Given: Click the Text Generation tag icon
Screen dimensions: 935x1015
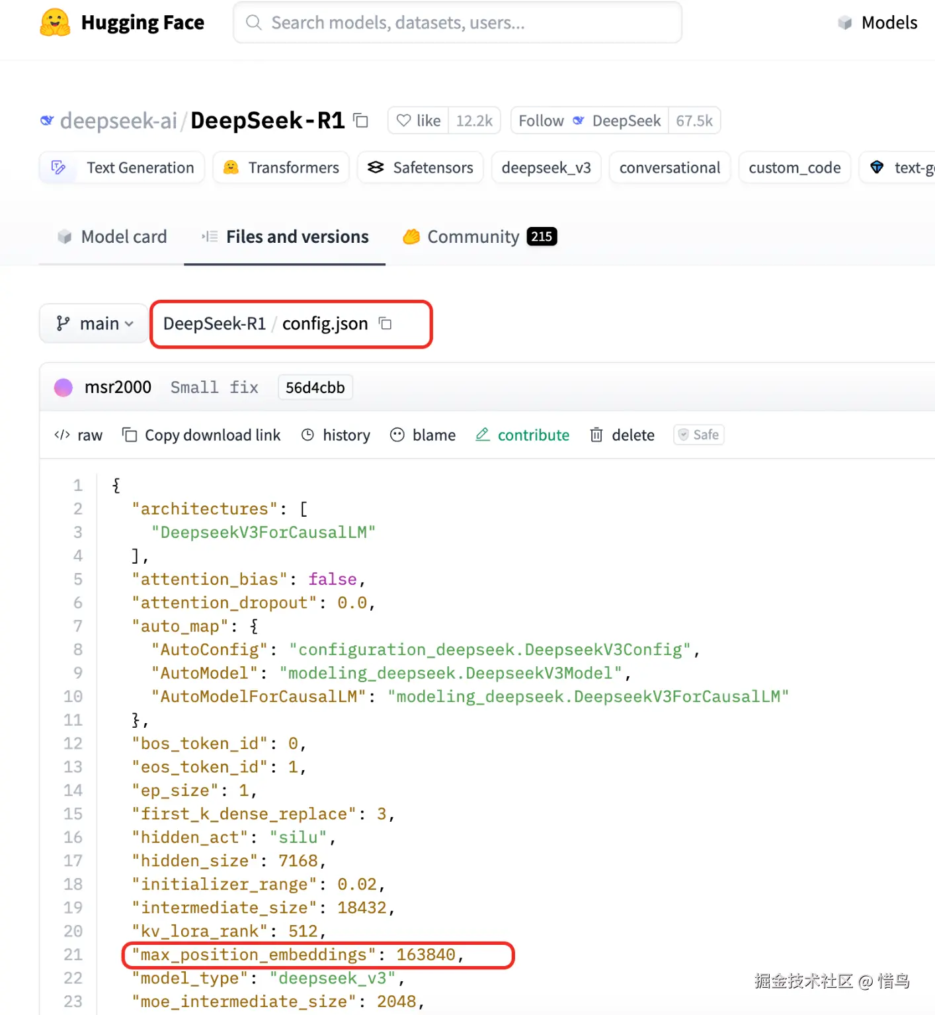Looking at the screenshot, I should 59,167.
